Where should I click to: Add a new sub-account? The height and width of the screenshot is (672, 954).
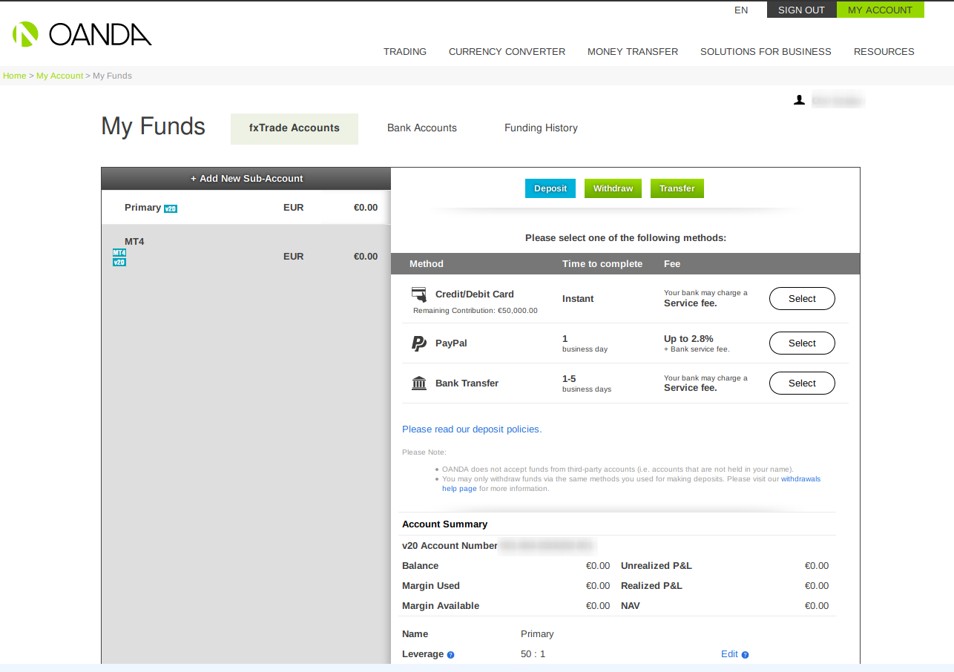pyautogui.click(x=246, y=179)
